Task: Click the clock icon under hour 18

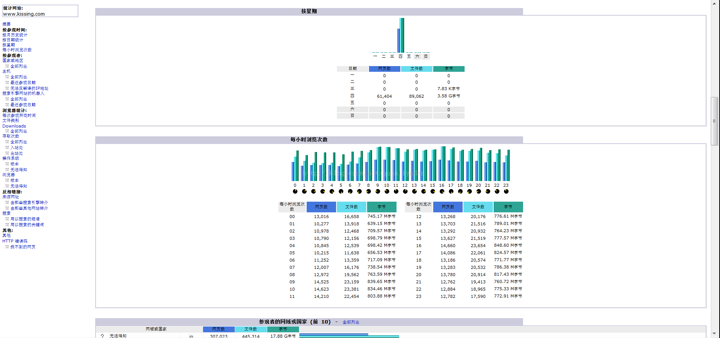Action: tap(460, 191)
